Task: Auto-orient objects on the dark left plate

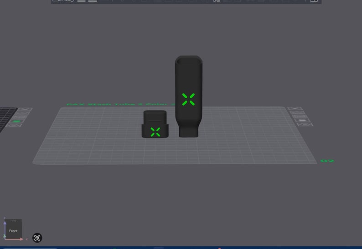Action: tap(22, 113)
